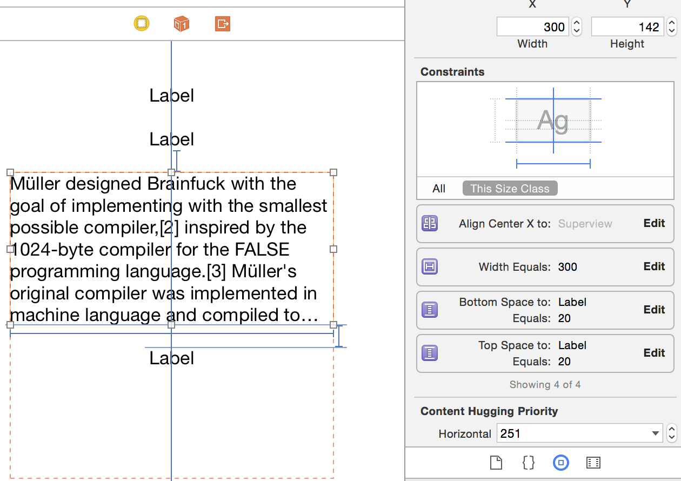The height and width of the screenshot is (481, 681).
Task: Show the code snippet library icon
Action: point(529,463)
